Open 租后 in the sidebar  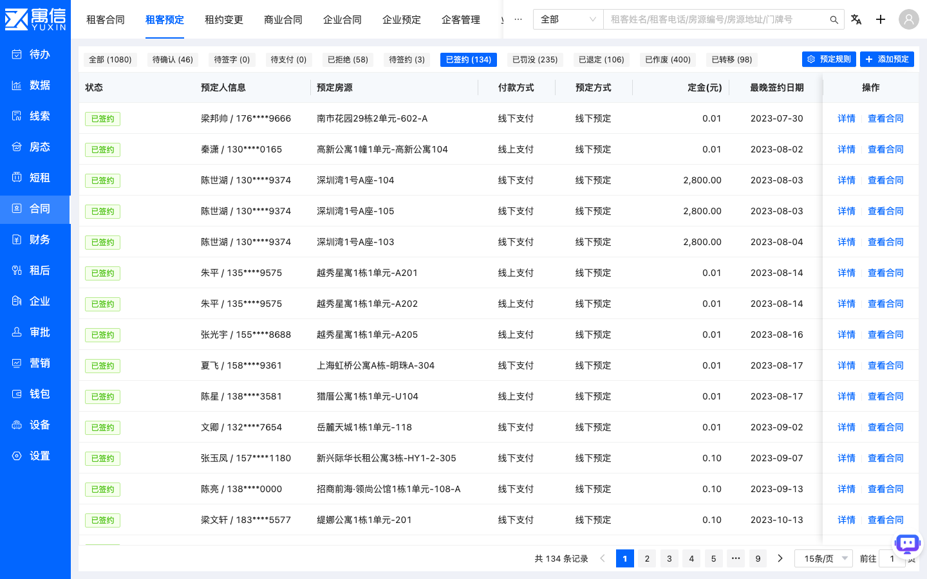pyautogui.click(x=35, y=270)
